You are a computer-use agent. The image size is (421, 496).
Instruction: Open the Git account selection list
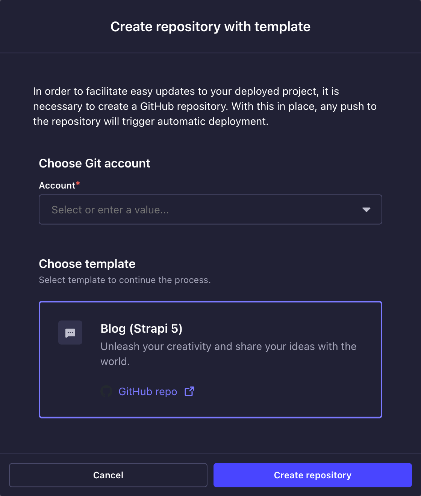[x=210, y=210]
